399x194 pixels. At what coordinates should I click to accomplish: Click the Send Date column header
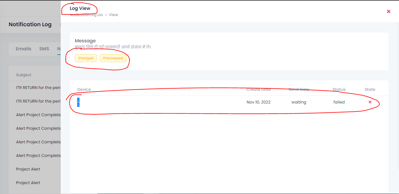[x=299, y=90]
